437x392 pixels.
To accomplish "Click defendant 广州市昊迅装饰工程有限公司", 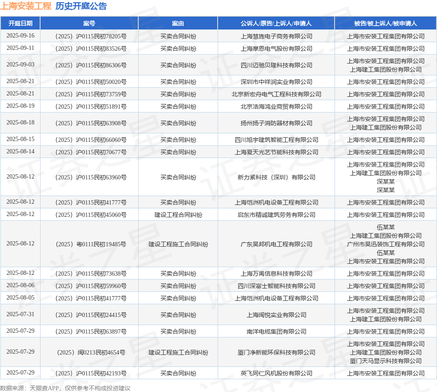I will coord(385,244).
